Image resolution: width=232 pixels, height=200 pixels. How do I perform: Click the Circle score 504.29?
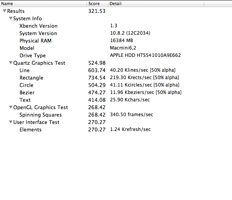tap(97, 85)
